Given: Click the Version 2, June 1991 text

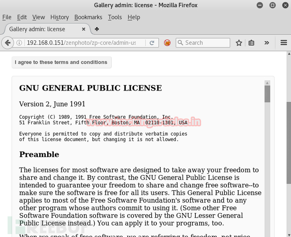Looking at the screenshot, I should click(52, 104).
